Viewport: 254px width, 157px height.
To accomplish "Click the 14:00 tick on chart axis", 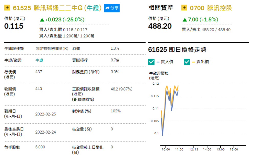I will coord(207,150).
